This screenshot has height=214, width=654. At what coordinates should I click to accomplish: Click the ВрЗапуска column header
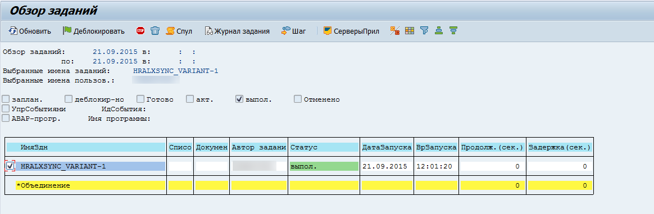pos(436,147)
